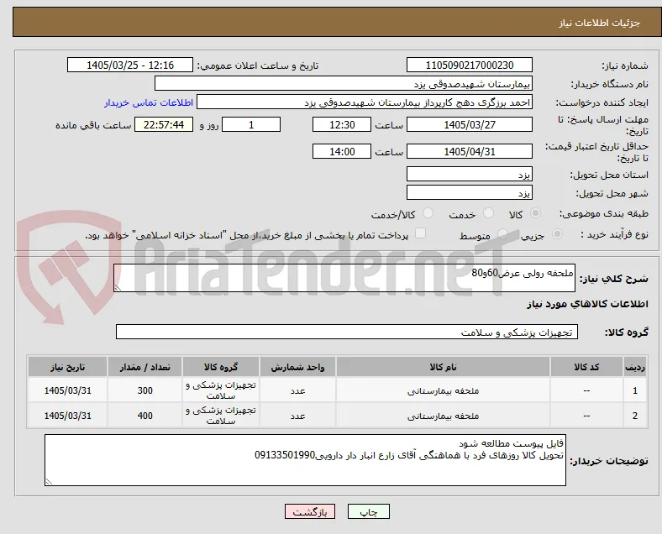Click the need date 1405/03/31 in row 2
Viewport: 662px width, 534px height.
pyautogui.click(x=67, y=416)
